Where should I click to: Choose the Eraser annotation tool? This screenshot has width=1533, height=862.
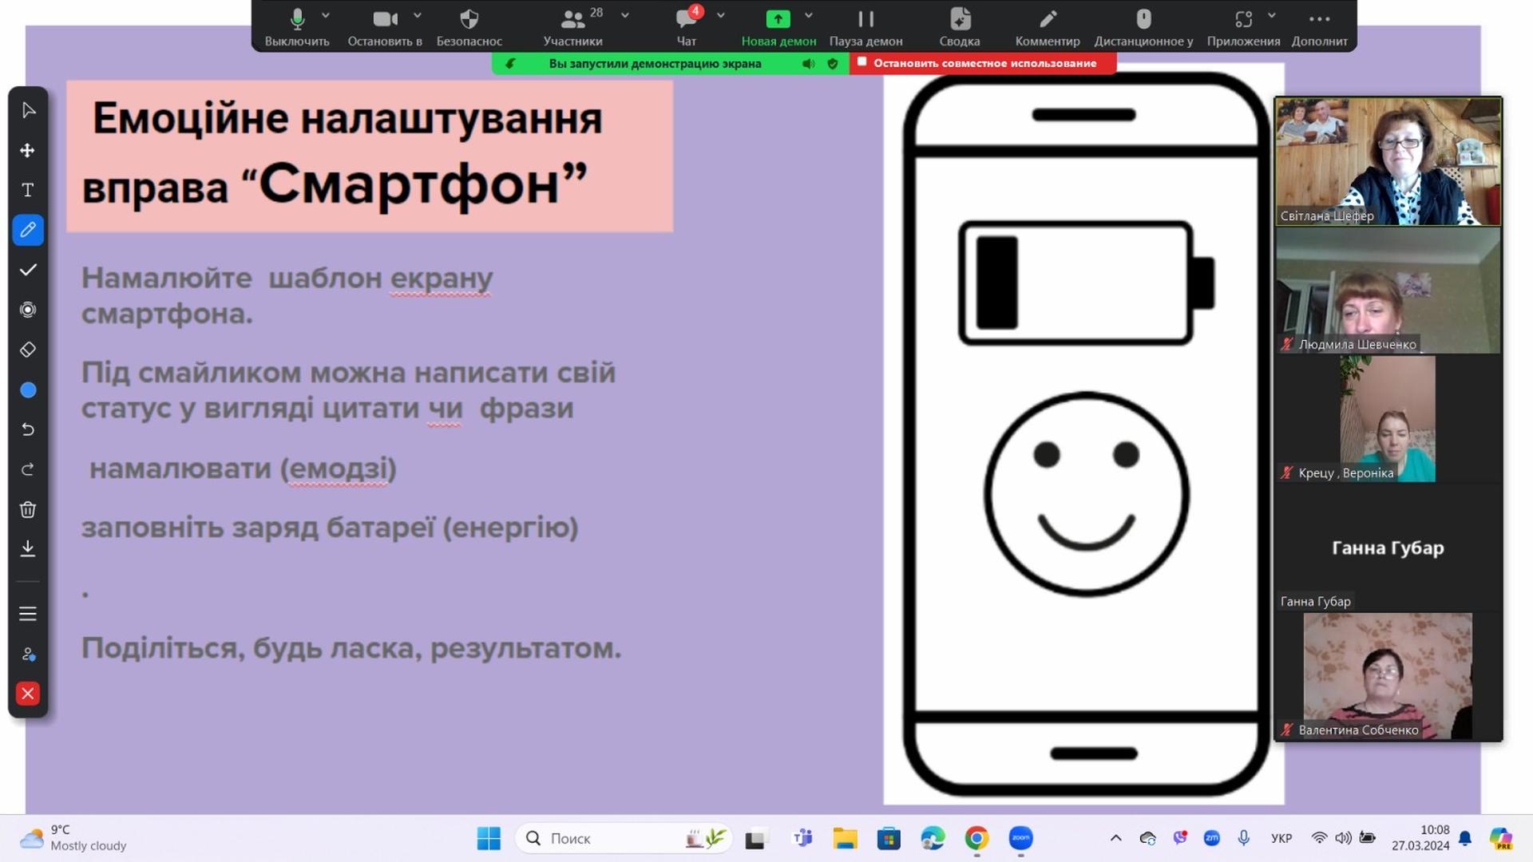(x=28, y=350)
